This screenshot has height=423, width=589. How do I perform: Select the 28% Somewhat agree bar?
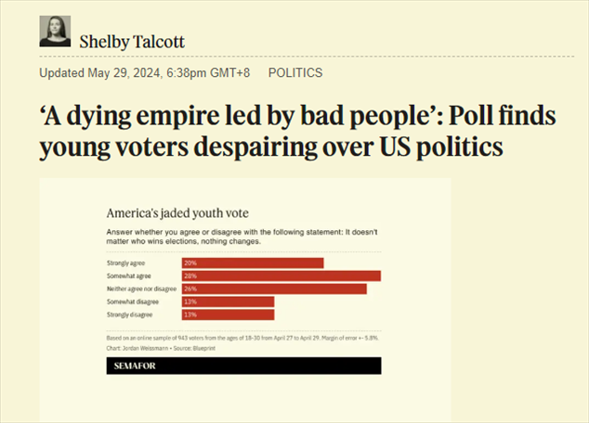pyautogui.click(x=281, y=276)
